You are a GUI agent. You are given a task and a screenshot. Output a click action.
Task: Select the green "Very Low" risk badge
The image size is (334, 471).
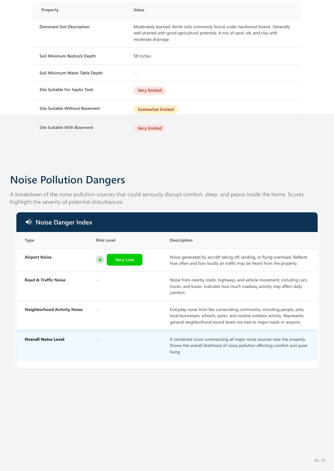point(125,260)
